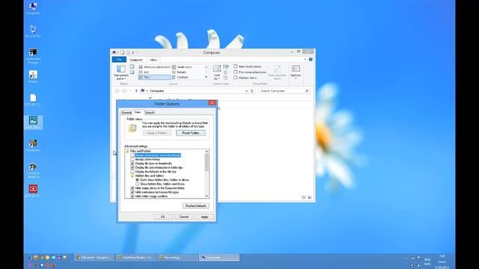Click advanced settings scrollbar up arrow

pyautogui.click(x=207, y=151)
